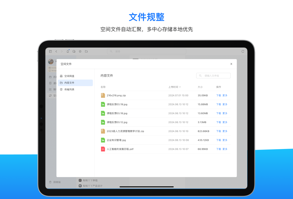Screen dimensions: 293x199
Task: Select 传输列表 in the side menu
Action: (69, 90)
